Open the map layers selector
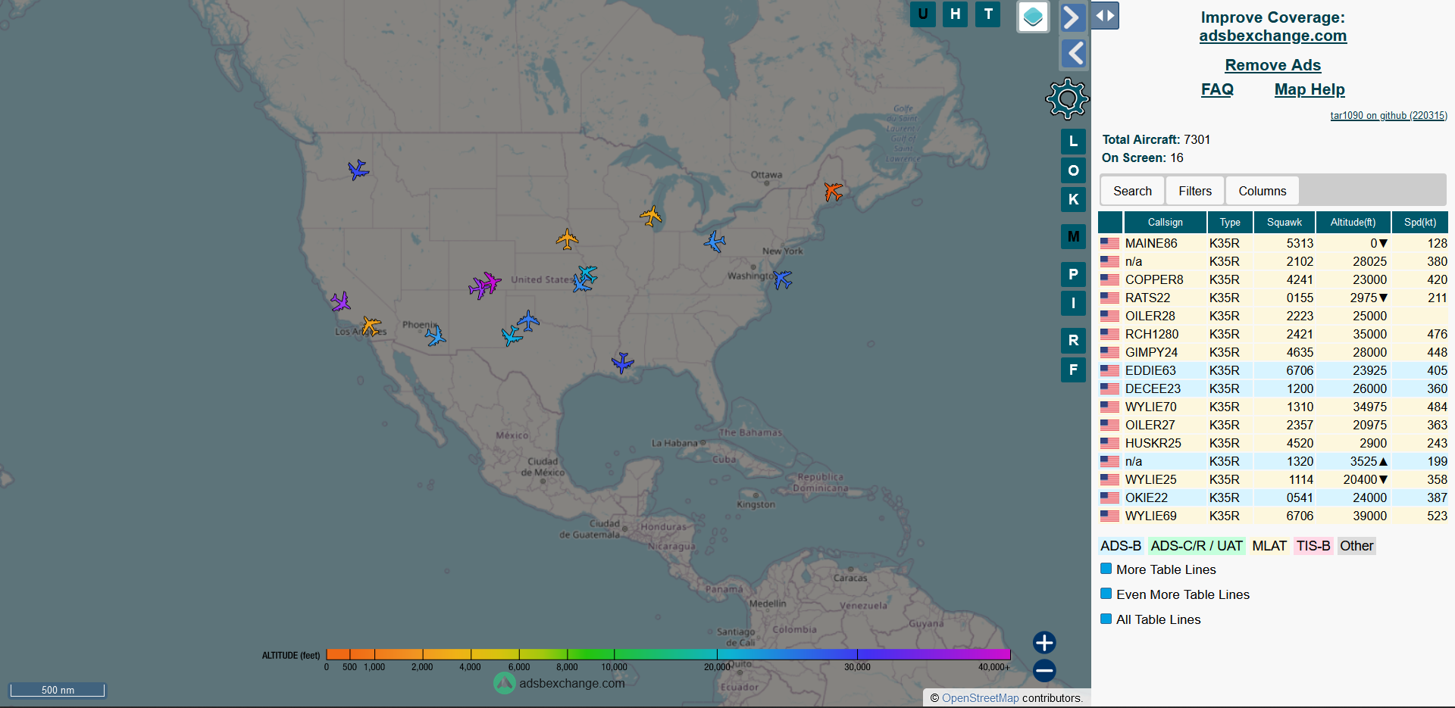The image size is (1455, 708). [x=1033, y=17]
